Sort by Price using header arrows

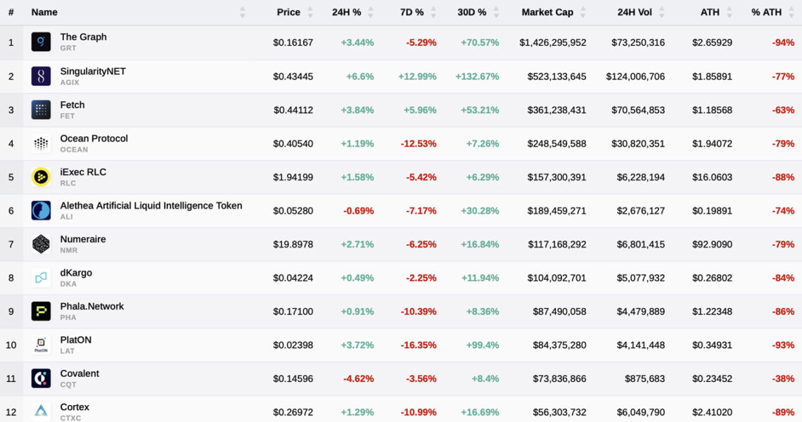tap(308, 12)
